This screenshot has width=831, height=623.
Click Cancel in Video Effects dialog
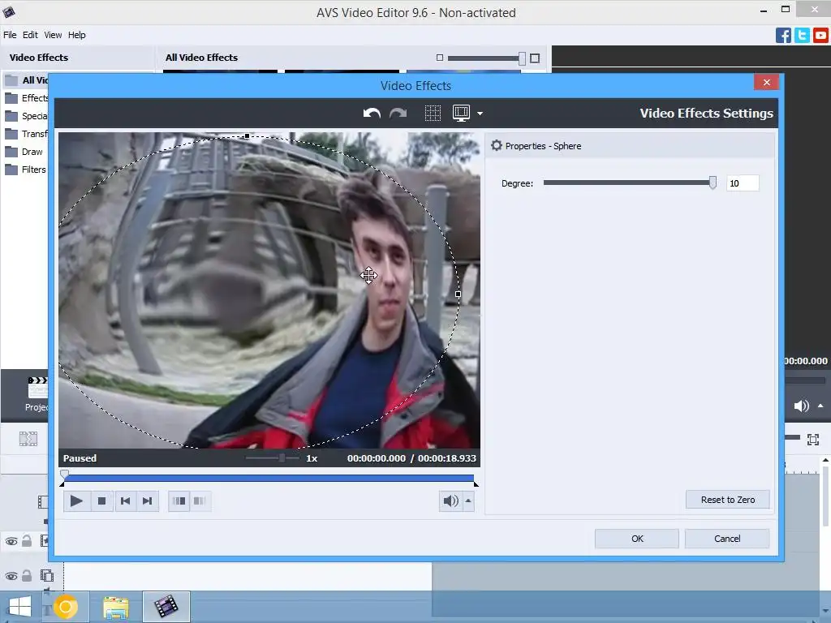(x=727, y=539)
